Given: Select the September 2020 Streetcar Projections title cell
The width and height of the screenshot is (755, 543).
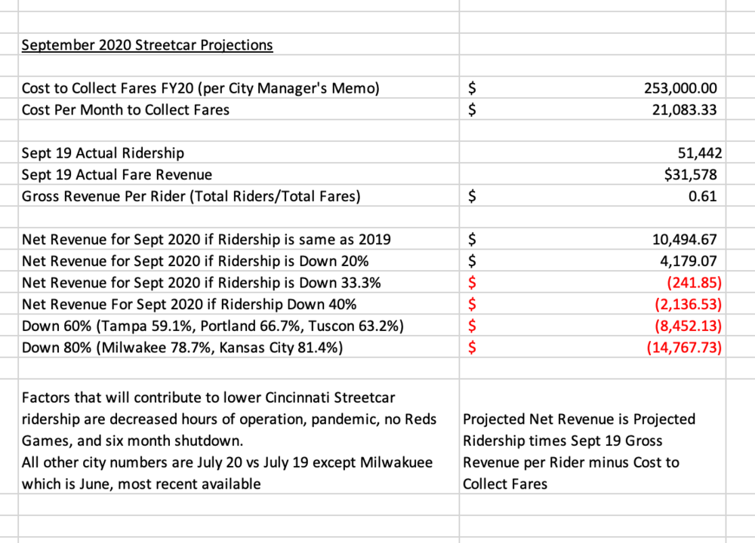Looking at the screenshot, I should 239,44.
